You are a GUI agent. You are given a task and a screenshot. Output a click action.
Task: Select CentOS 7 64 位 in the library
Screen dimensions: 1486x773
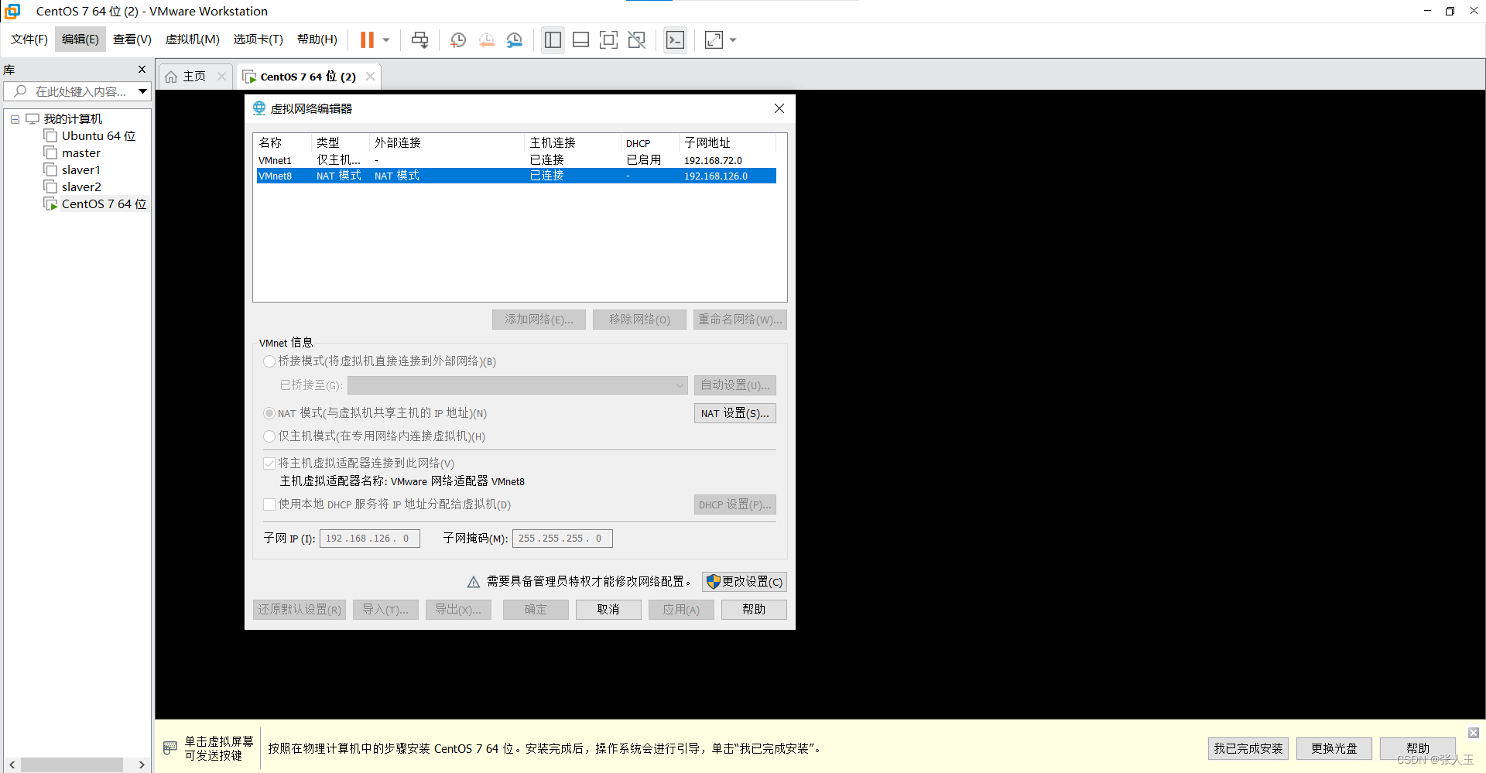coord(104,204)
